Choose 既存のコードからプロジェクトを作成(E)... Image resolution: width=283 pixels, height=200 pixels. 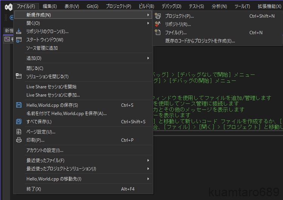[x=218, y=41]
